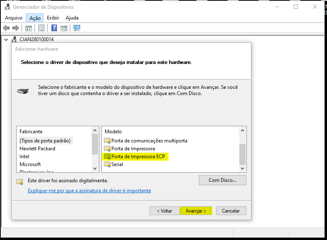327x240 pixels.
Task: Close the Gerenciador de Dispositivos window
Action: [315, 7]
